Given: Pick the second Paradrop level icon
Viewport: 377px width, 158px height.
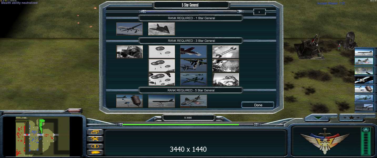Looking at the screenshot, I should pos(162,66).
